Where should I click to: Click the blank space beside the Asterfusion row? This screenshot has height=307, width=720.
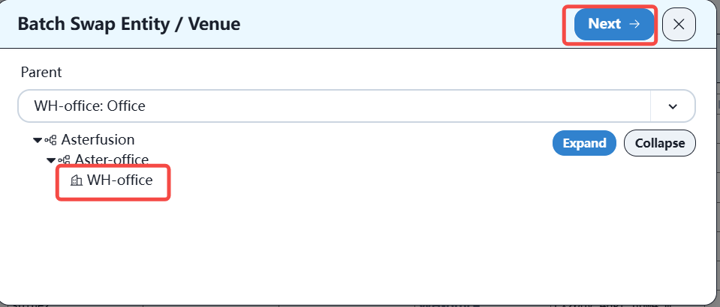(338, 140)
